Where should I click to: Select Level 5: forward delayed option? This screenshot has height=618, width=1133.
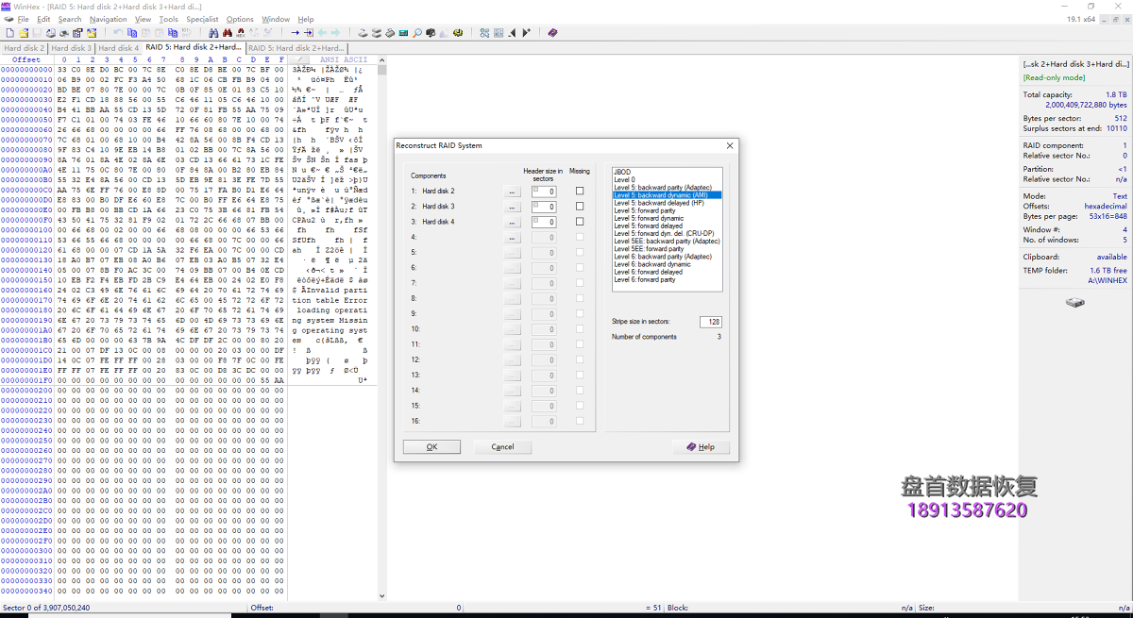coord(667,225)
